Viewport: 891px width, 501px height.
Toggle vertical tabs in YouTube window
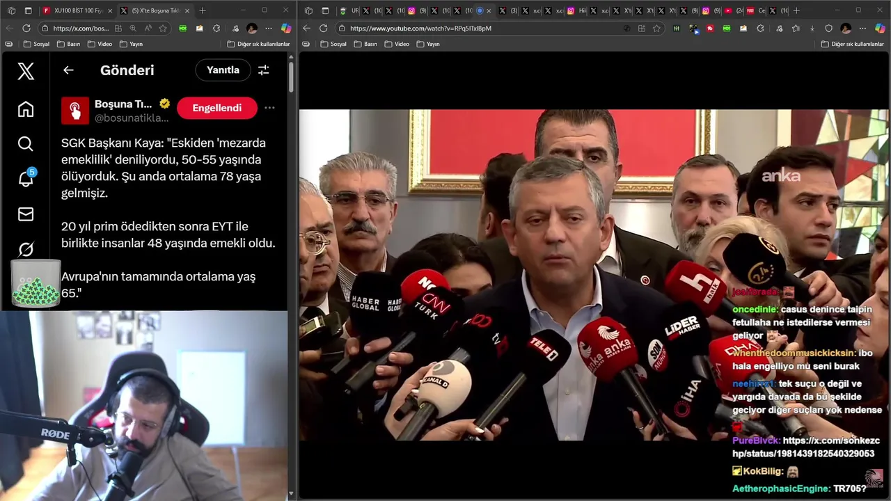point(325,10)
